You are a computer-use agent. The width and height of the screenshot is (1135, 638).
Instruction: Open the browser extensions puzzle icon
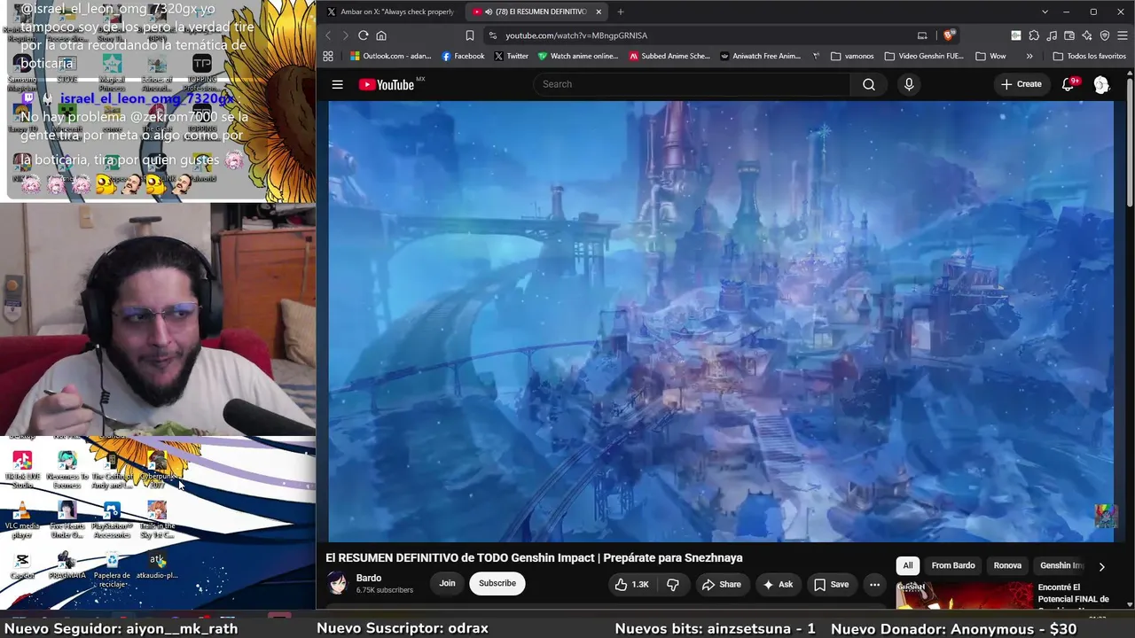click(1034, 35)
